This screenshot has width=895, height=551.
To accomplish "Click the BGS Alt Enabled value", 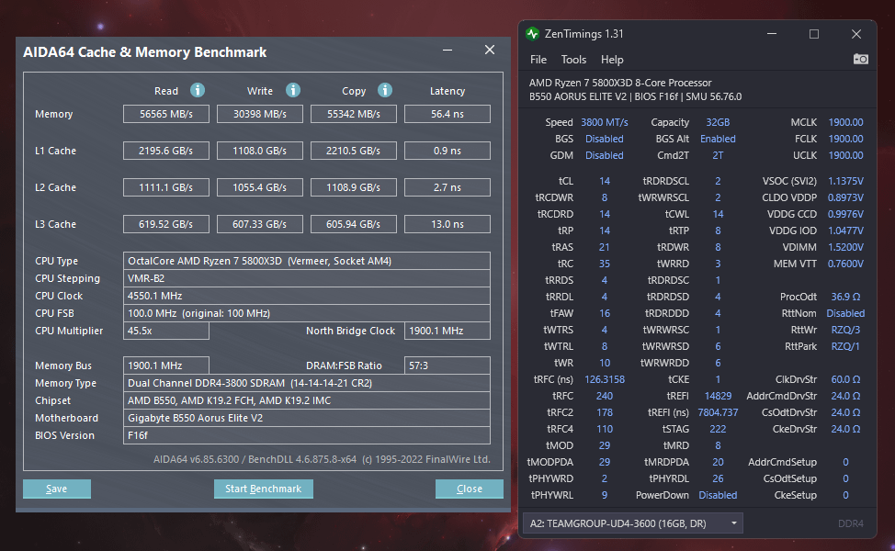I will point(718,139).
